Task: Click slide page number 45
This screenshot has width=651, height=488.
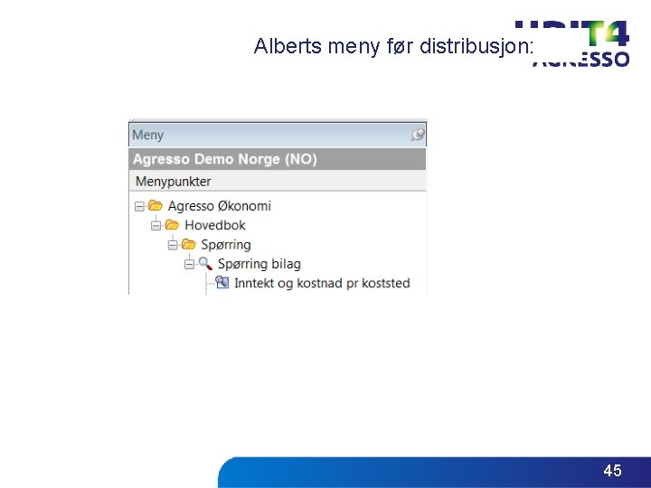Action: tap(612, 471)
